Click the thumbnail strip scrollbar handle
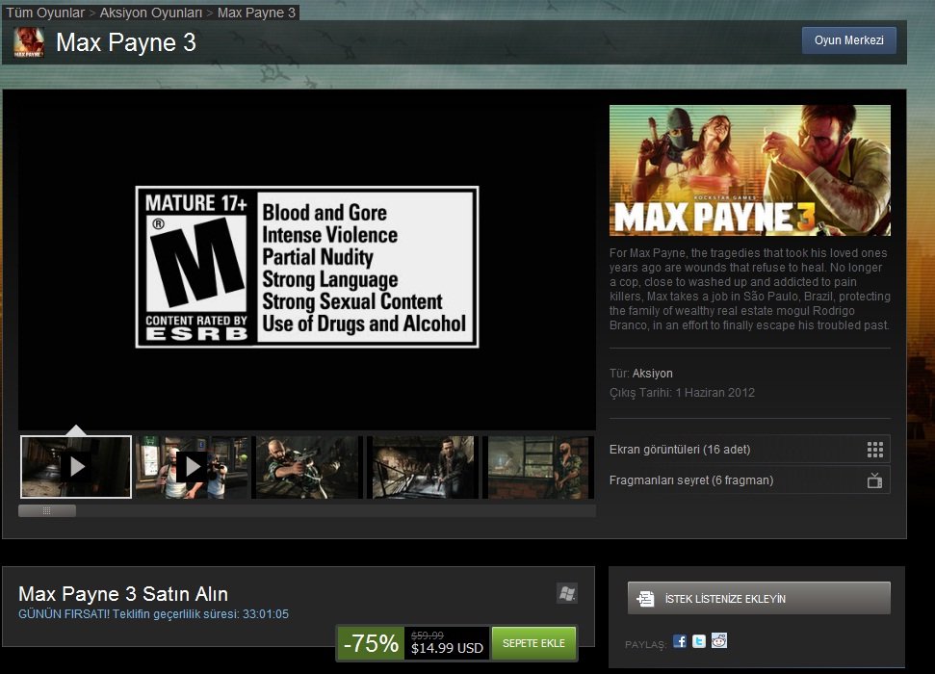Viewport: 935px width, 674px height. pos(47,510)
